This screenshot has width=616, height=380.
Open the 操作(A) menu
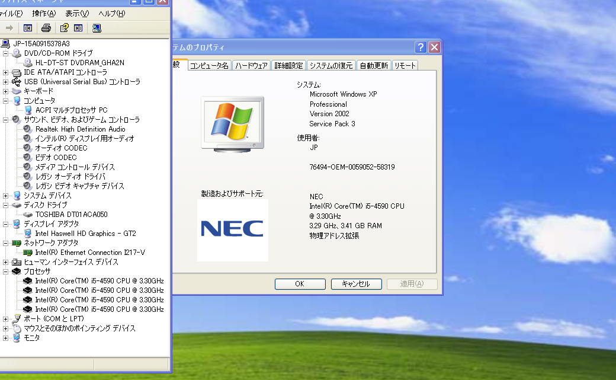click(44, 14)
